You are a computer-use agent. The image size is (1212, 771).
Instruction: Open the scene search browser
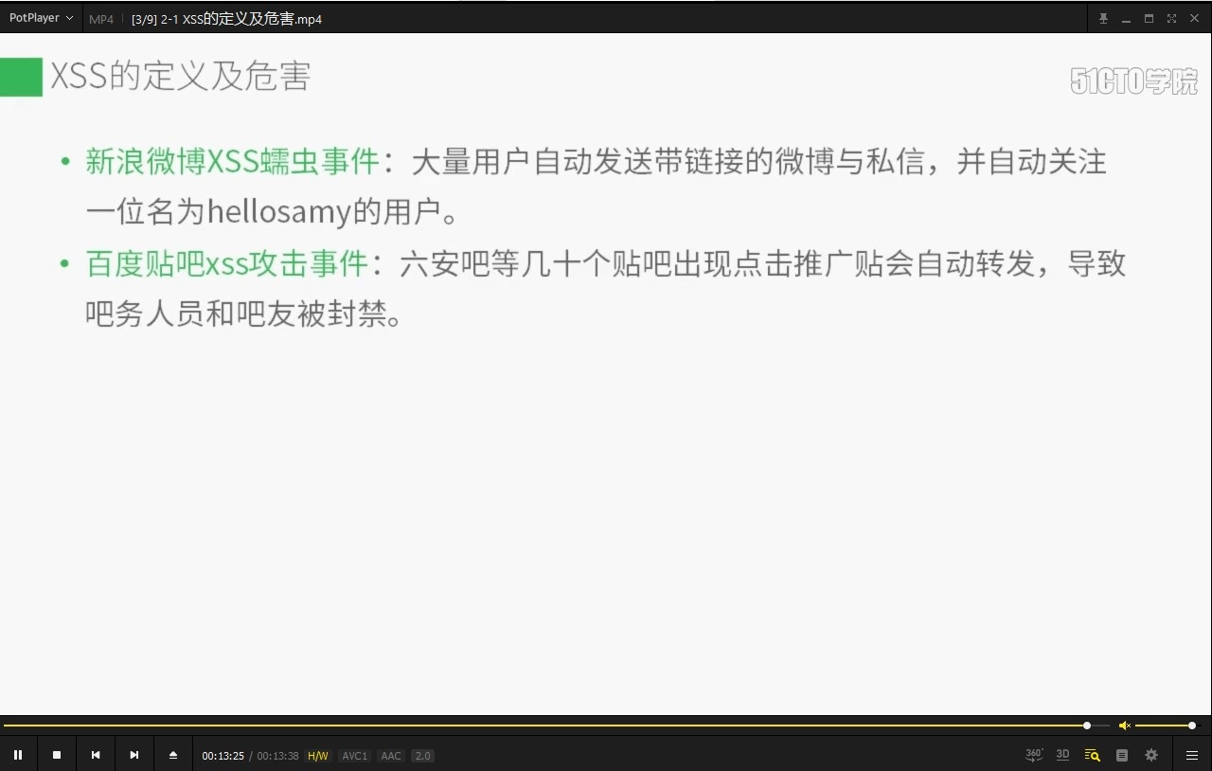click(1092, 755)
